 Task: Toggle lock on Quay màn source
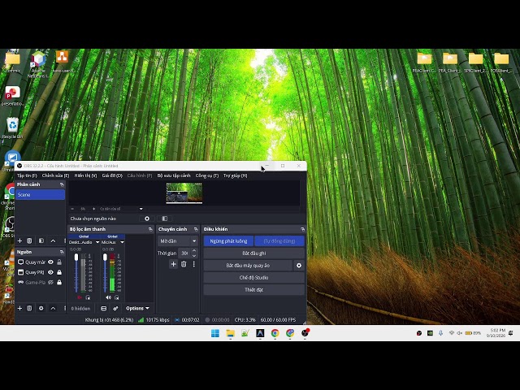click(59, 262)
